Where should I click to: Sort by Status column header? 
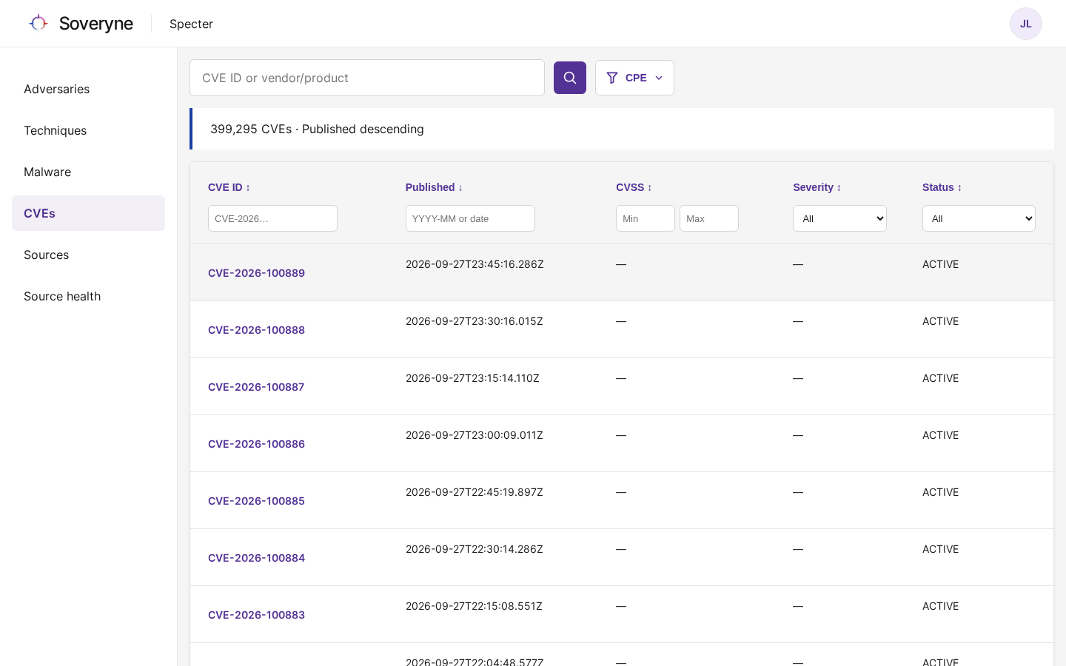[942, 187]
